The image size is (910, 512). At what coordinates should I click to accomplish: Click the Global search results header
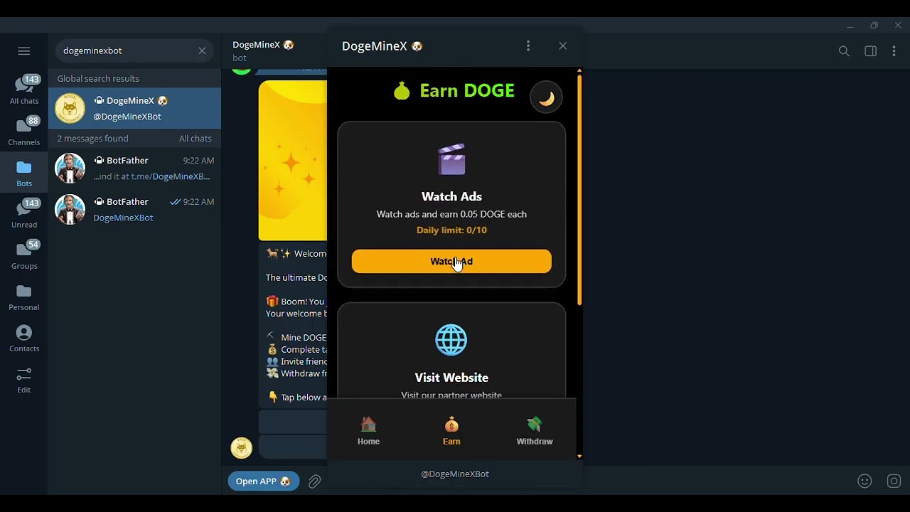98,78
